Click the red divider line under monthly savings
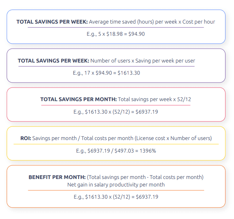 coord(116,105)
